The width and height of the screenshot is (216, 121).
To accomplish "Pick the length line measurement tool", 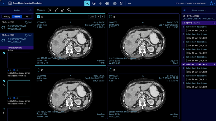I will pos(56,10).
